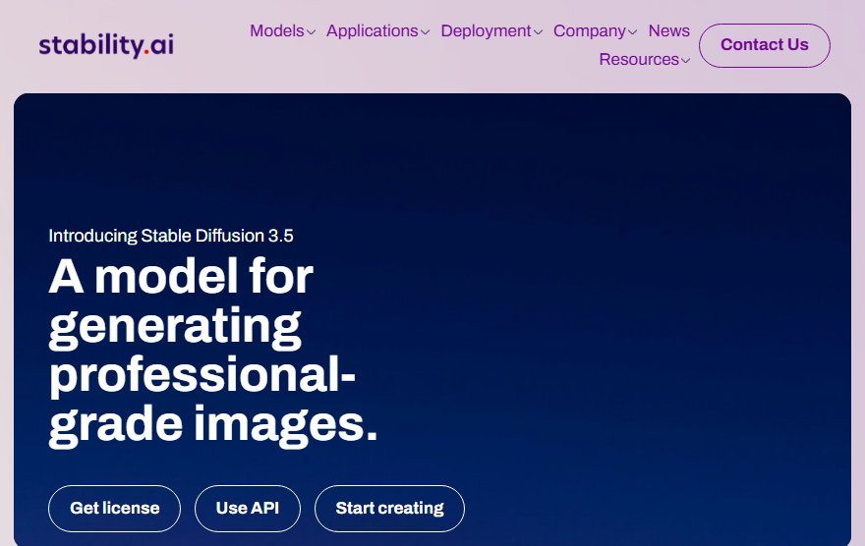Click the 'Introducing Stable Diffusion 3.5' text
The width and height of the screenshot is (865, 546).
coord(171,236)
